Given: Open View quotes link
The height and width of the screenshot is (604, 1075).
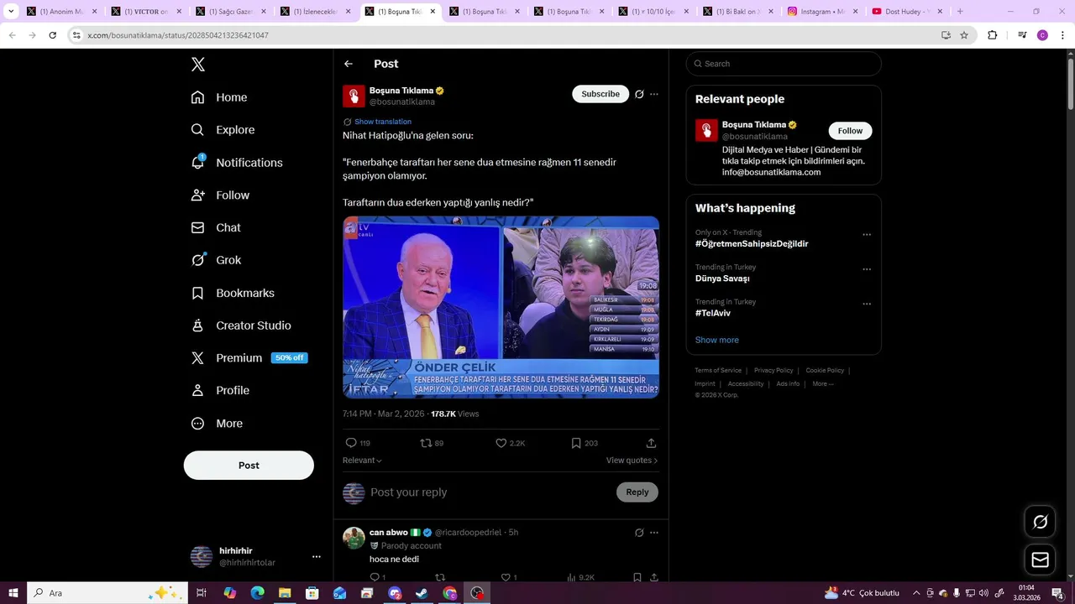Looking at the screenshot, I should click(x=632, y=461).
